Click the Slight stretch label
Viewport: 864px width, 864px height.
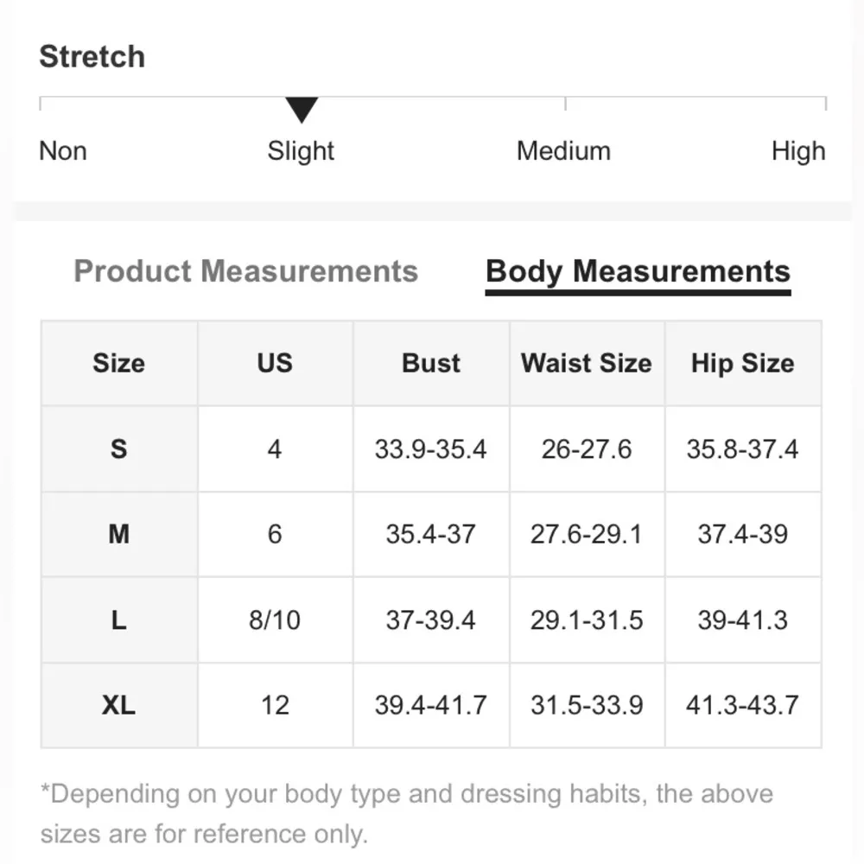point(301,151)
